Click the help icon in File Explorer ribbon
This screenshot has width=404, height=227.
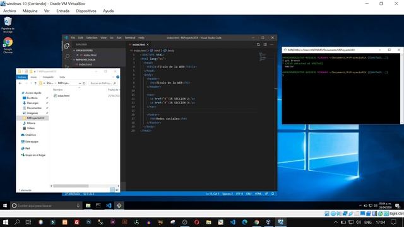[x=118, y=77]
